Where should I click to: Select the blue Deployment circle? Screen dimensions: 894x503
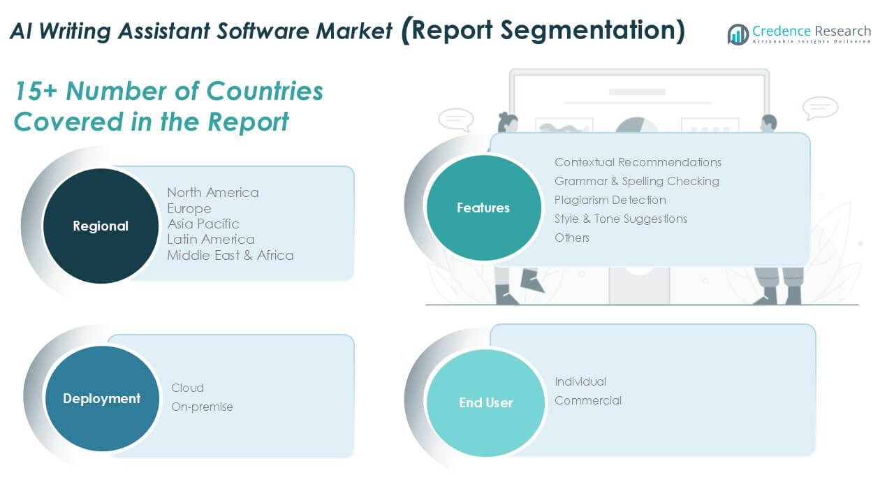(x=101, y=398)
